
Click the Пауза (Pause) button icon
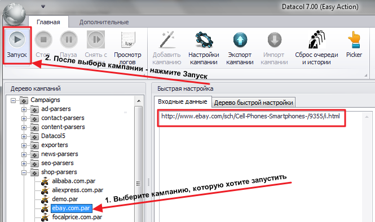click(x=69, y=39)
